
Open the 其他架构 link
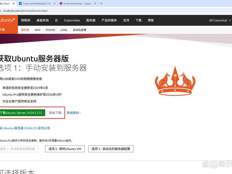pyautogui.click(x=73, y=113)
